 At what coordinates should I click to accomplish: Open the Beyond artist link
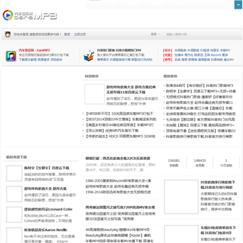coord(216,55)
